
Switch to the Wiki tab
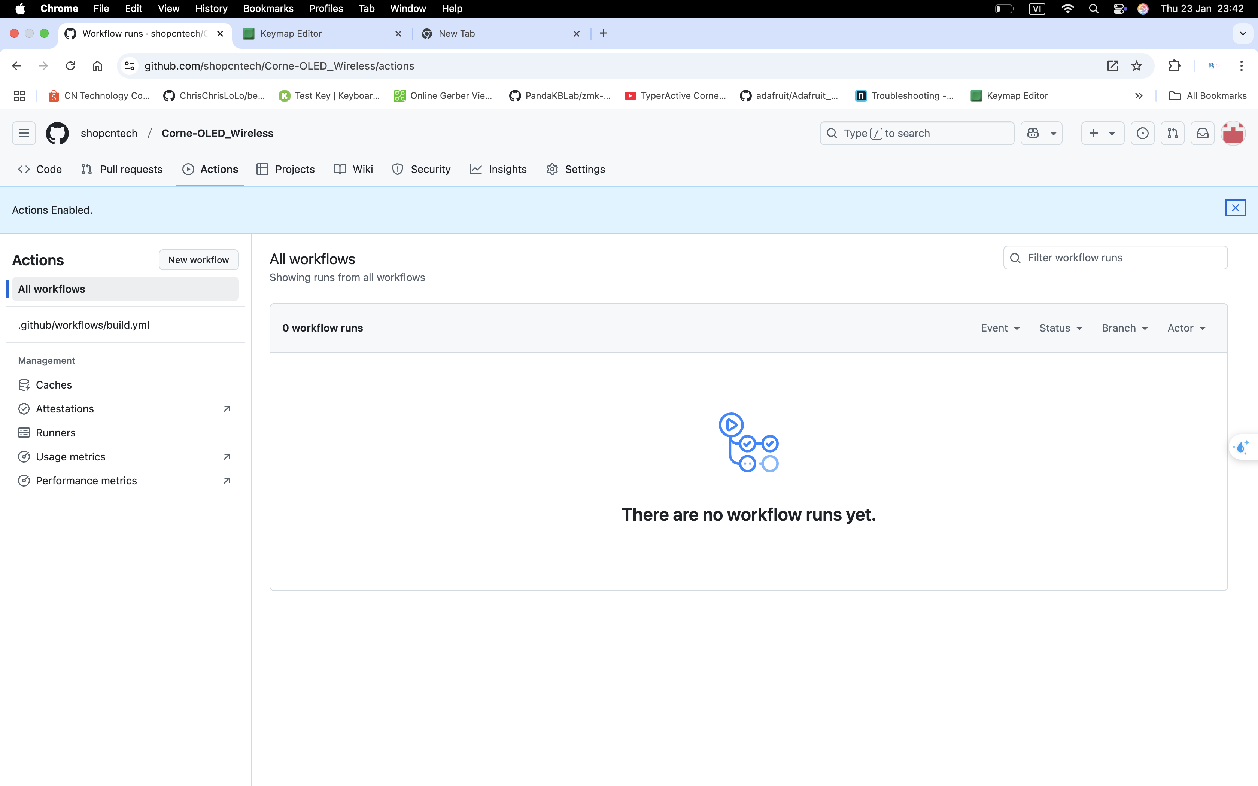coord(353,170)
